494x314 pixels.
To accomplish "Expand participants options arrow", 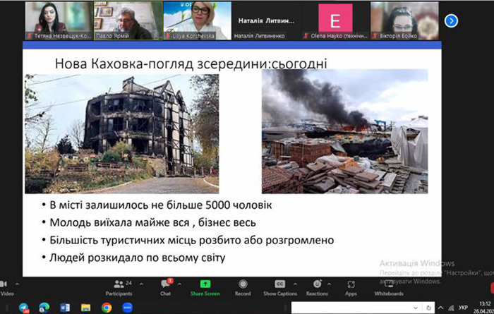I will [141, 284].
